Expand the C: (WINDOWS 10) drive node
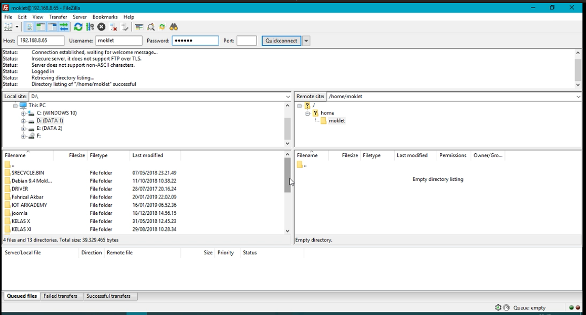Screen dimensions: 586x315 (23, 113)
